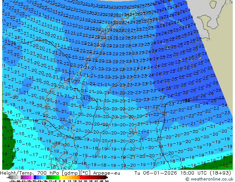Click the "54" label at the legend's right end
Screen dimensions: 235x182
(107, 181)
